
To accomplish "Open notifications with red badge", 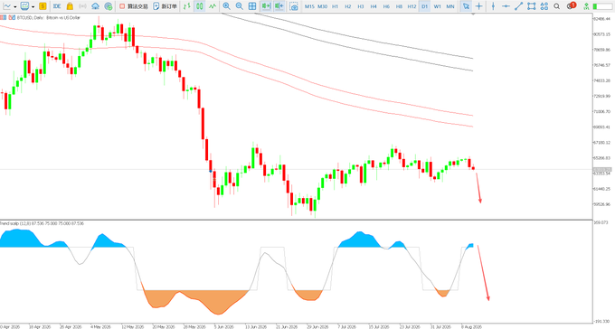I will coord(572,5).
